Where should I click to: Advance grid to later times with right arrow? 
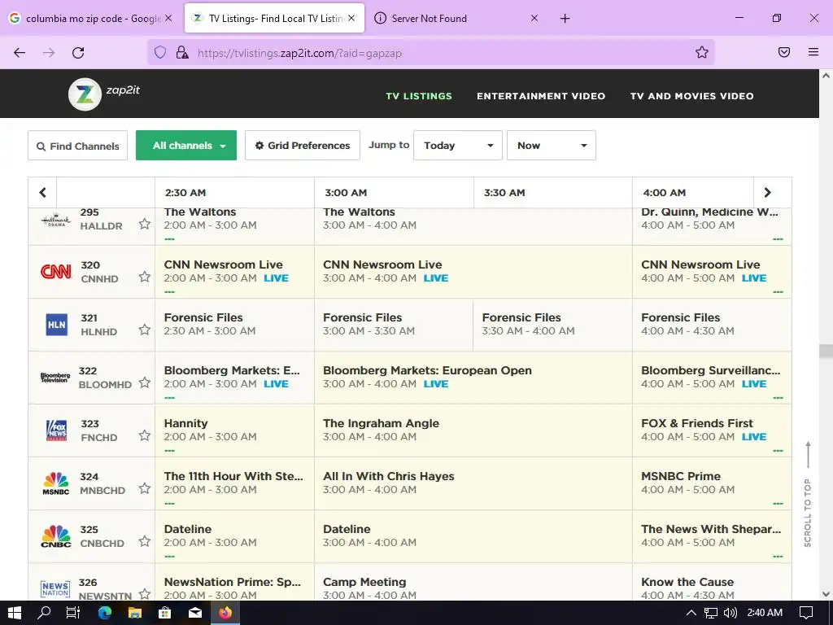pos(767,192)
